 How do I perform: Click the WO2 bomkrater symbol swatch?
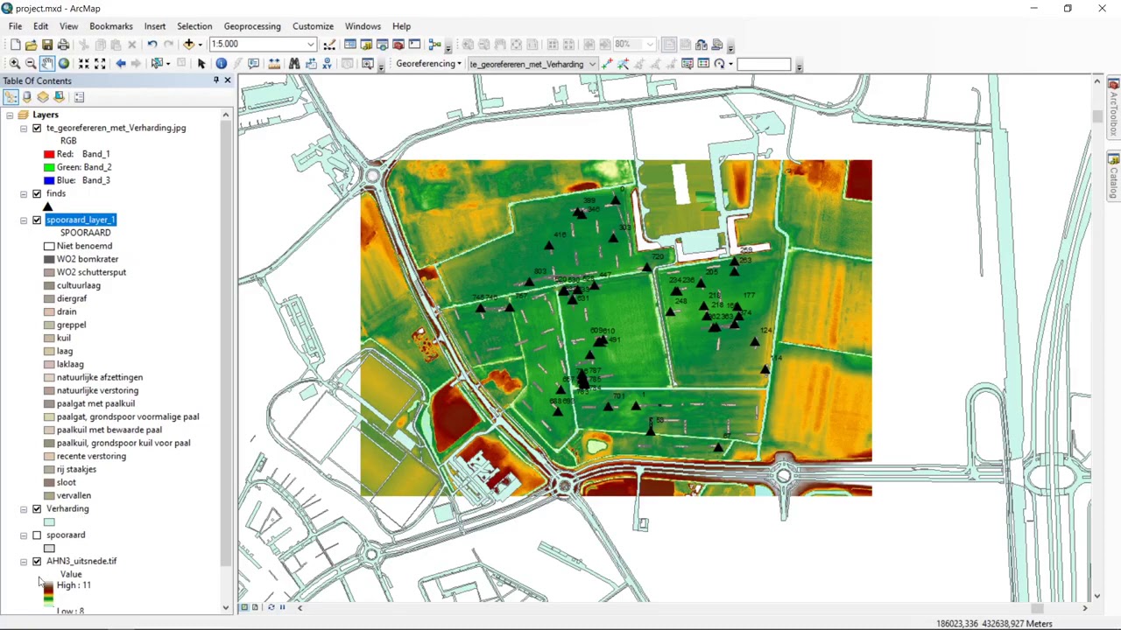click(49, 259)
